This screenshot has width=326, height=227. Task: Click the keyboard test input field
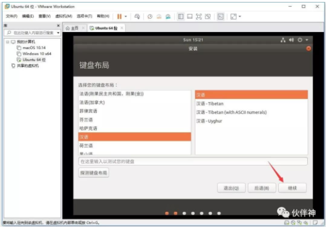pyautogui.click(x=193, y=161)
